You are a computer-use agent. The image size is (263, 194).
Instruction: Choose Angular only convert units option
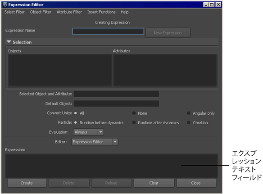pyautogui.click(x=189, y=113)
